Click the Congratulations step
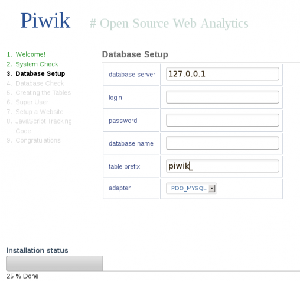 click(38, 140)
